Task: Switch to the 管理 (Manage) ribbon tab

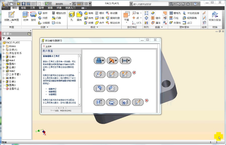Action: click(41, 8)
